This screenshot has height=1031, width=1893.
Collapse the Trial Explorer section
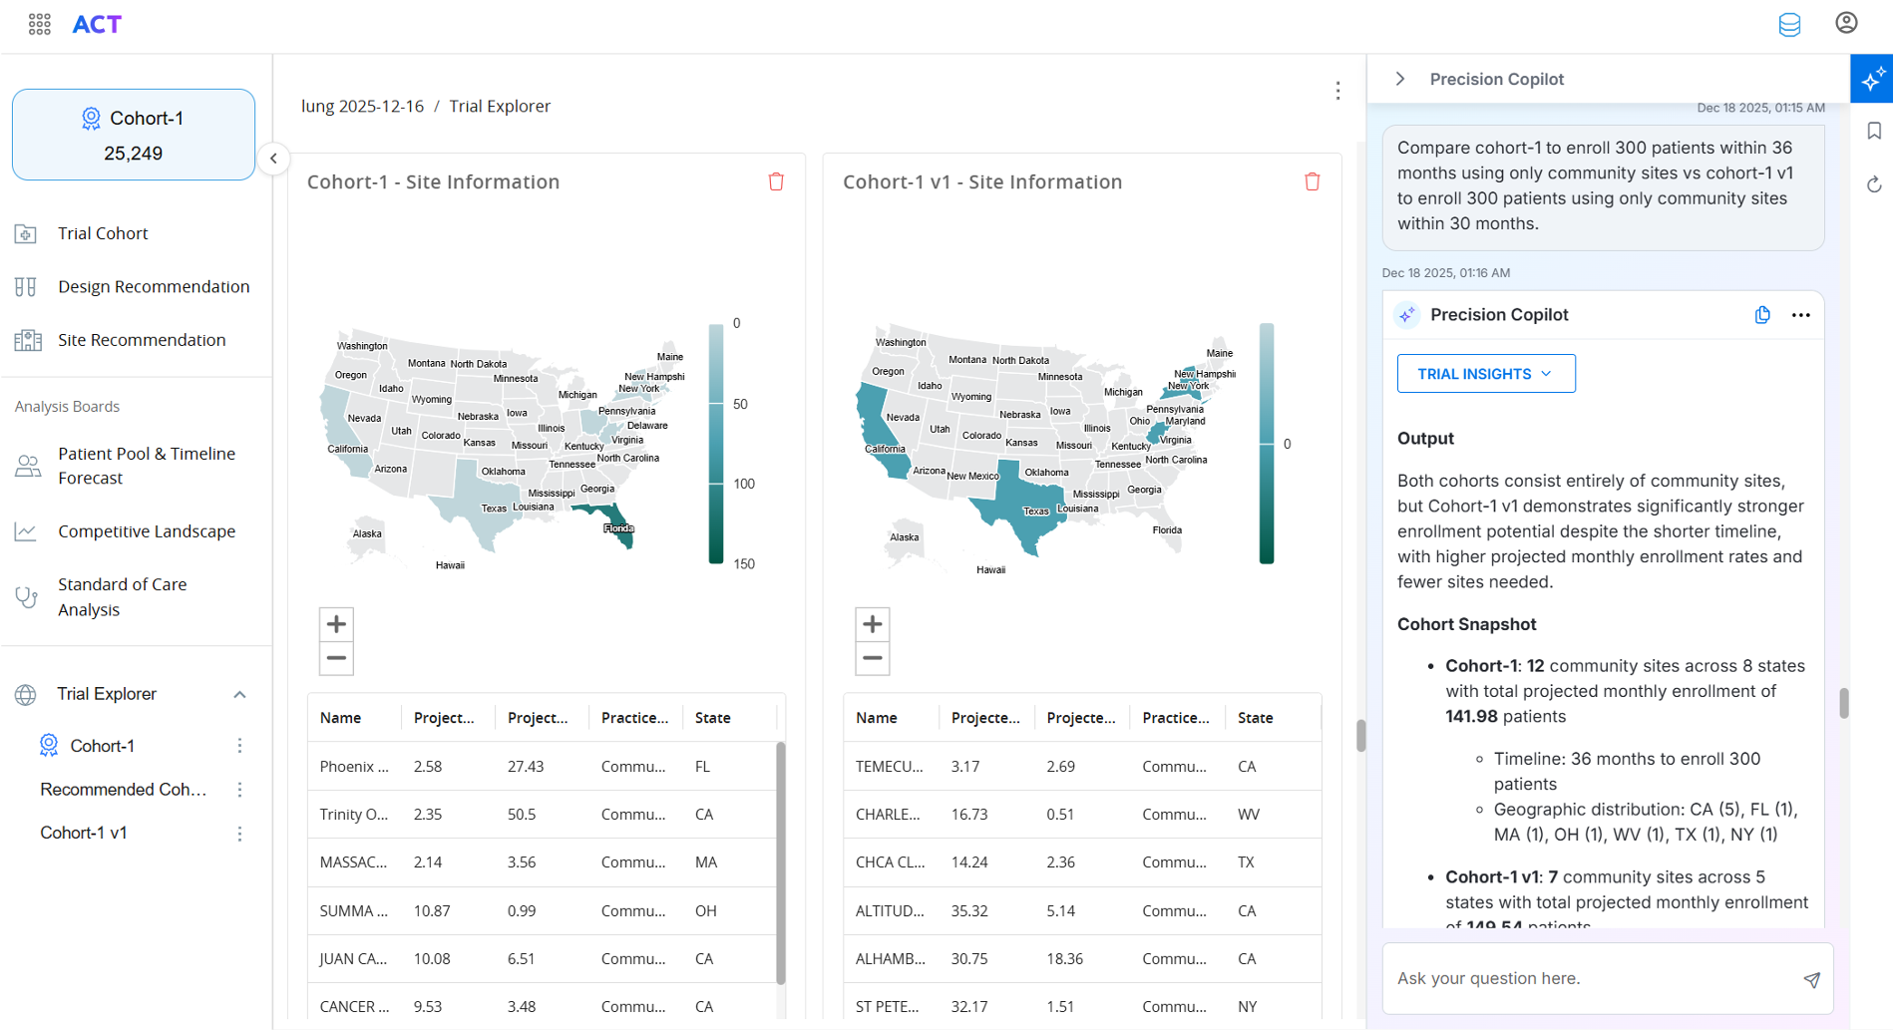pyautogui.click(x=239, y=694)
